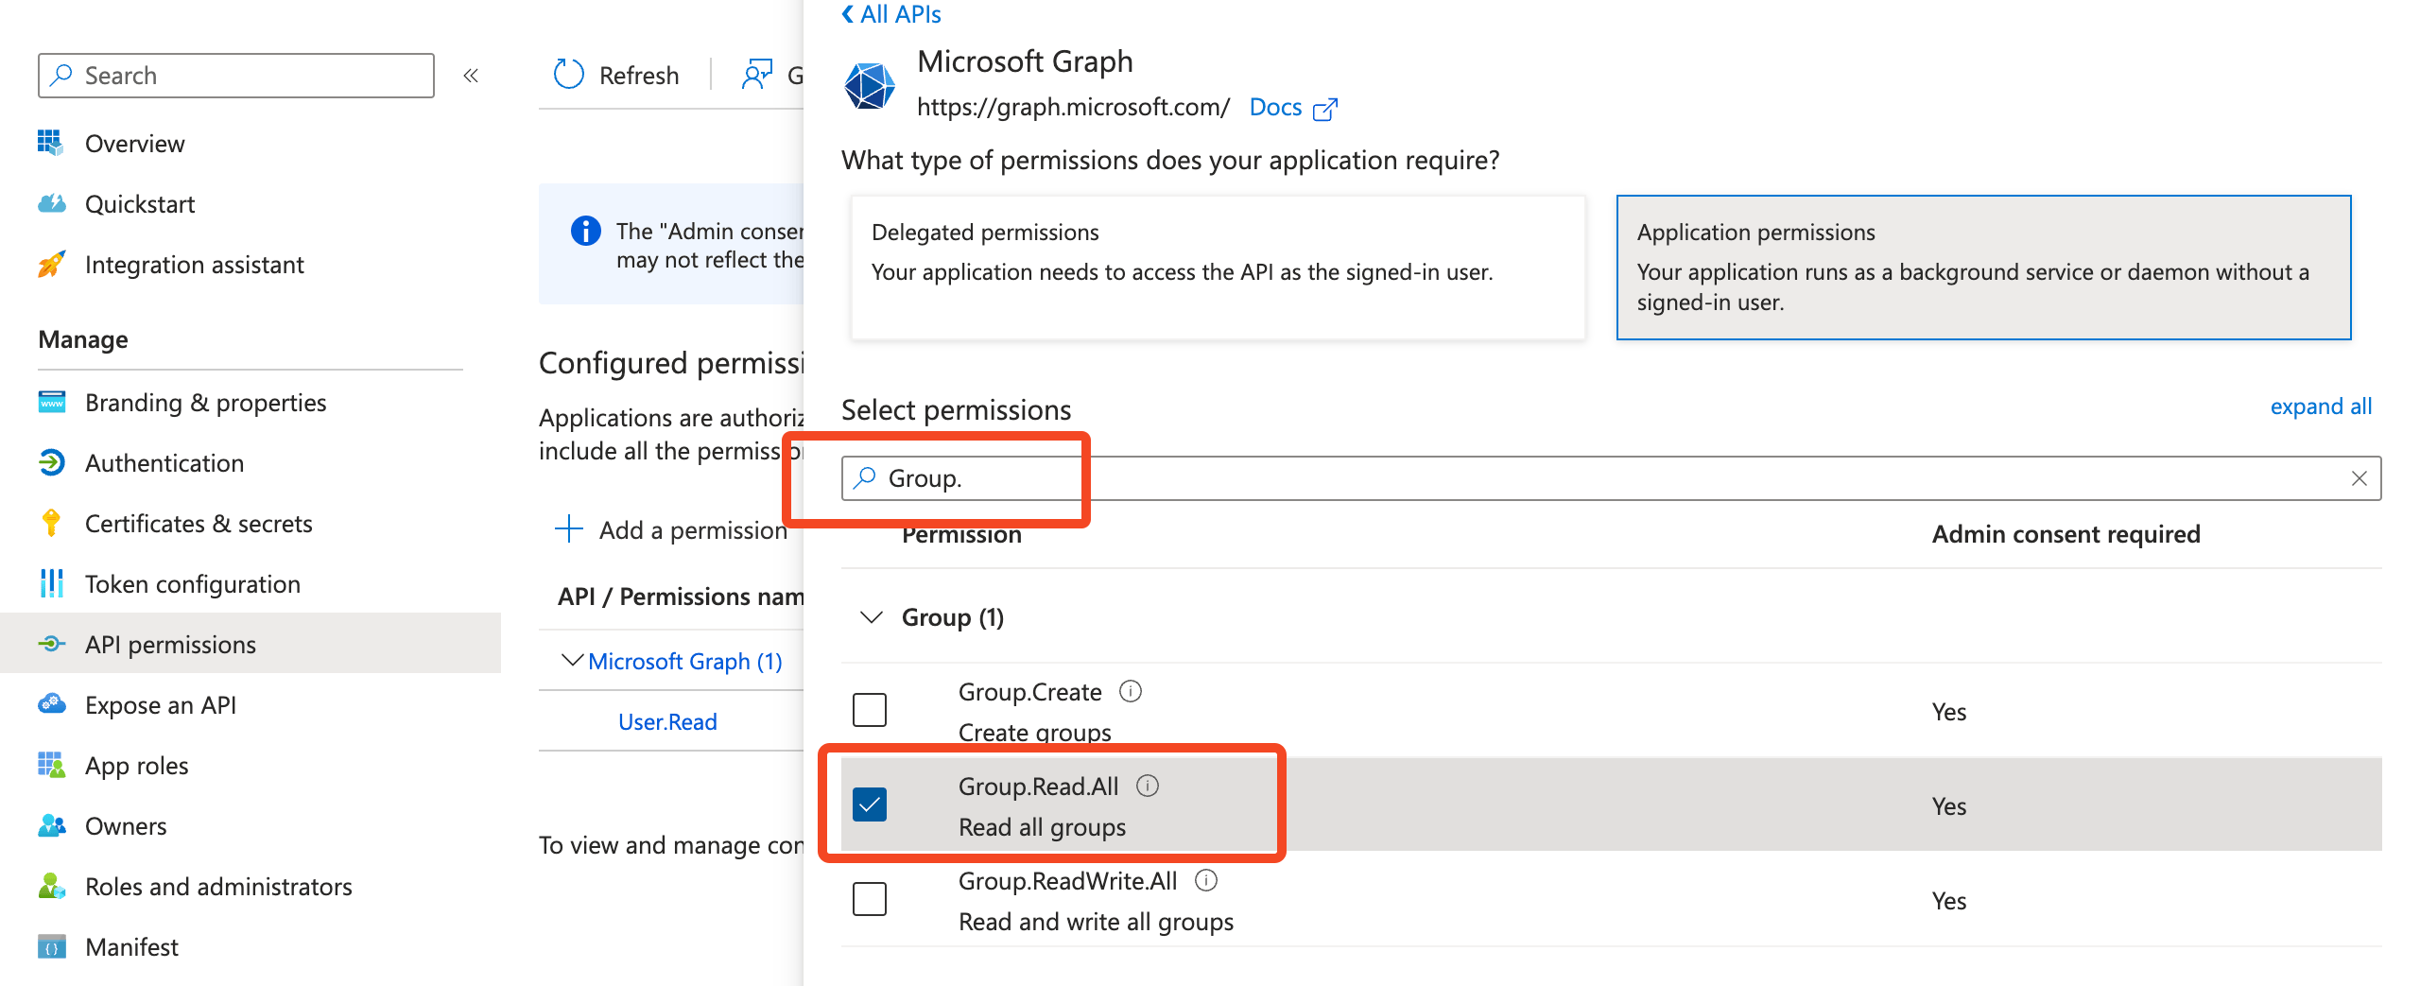Screen dimensions: 2420x986
Task: Click the Integration assistant rocket icon
Action: [51, 264]
